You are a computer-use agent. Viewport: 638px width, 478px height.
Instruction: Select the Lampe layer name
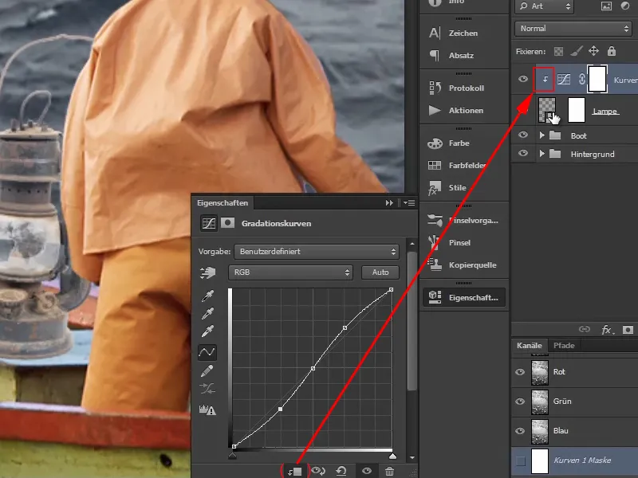point(605,112)
